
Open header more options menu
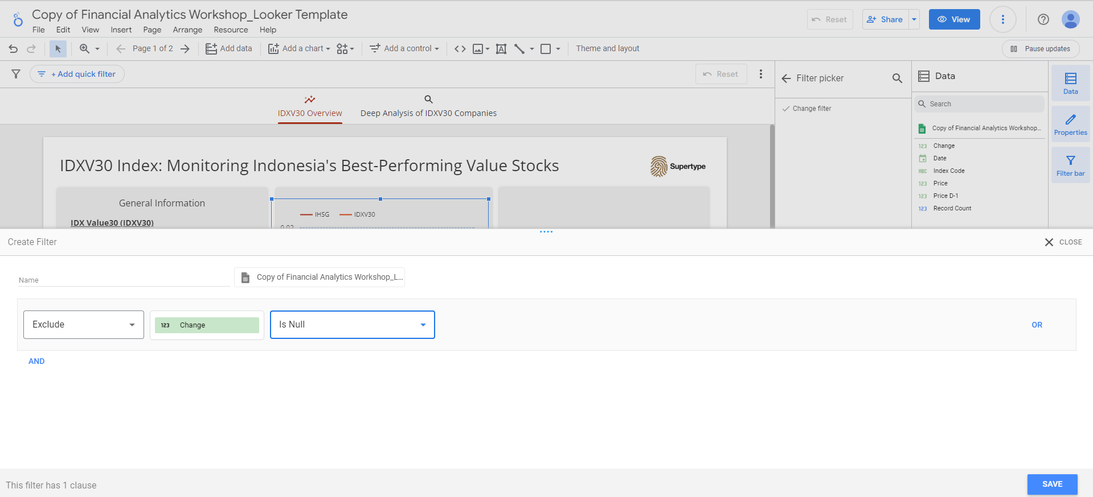1003,19
